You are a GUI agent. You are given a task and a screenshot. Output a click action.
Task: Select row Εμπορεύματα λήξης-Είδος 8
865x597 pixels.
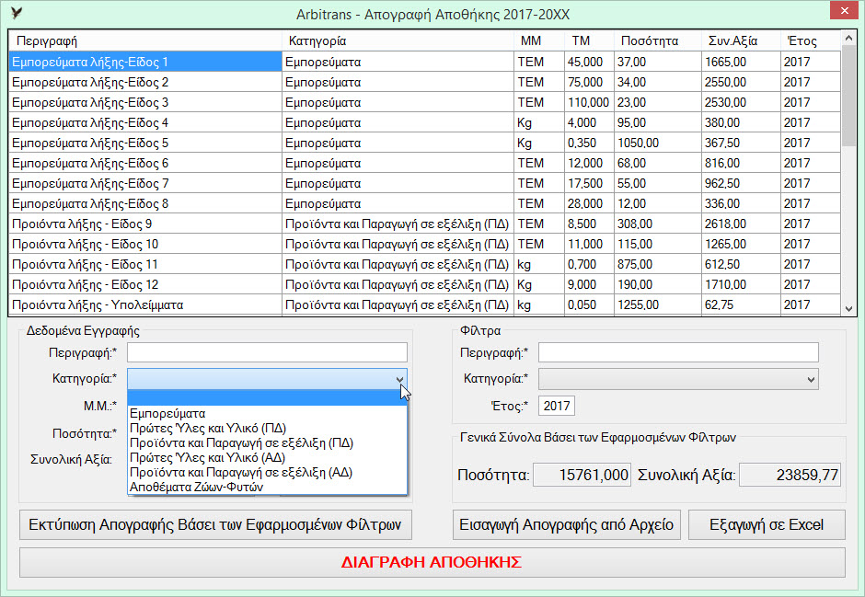tap(425, 203)
